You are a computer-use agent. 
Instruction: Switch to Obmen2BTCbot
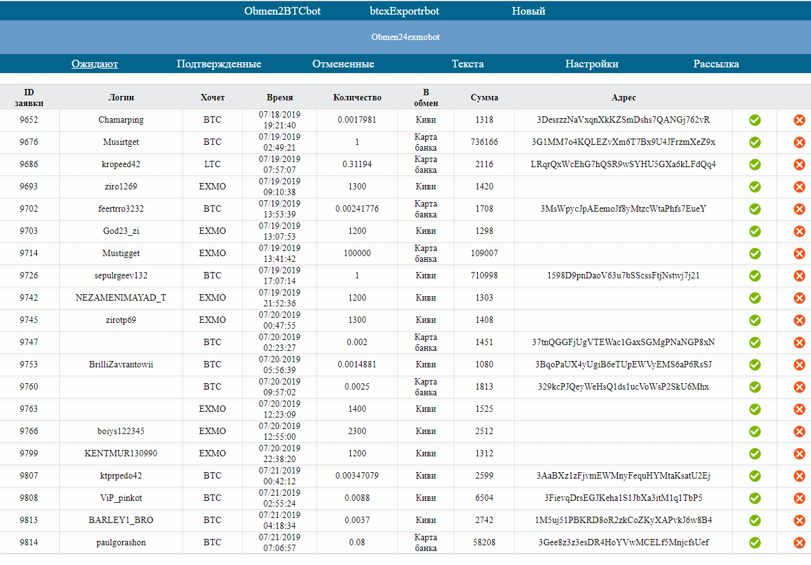(x=282, y=11)
